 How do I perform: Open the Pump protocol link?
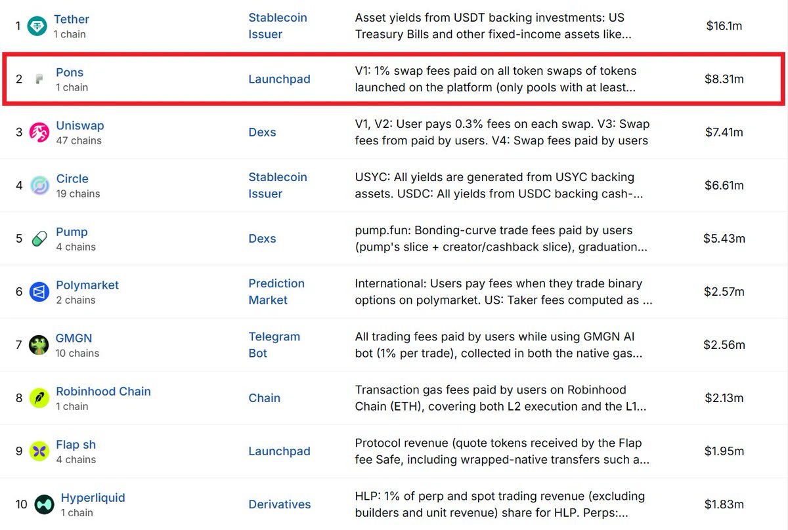coord(72,232)
